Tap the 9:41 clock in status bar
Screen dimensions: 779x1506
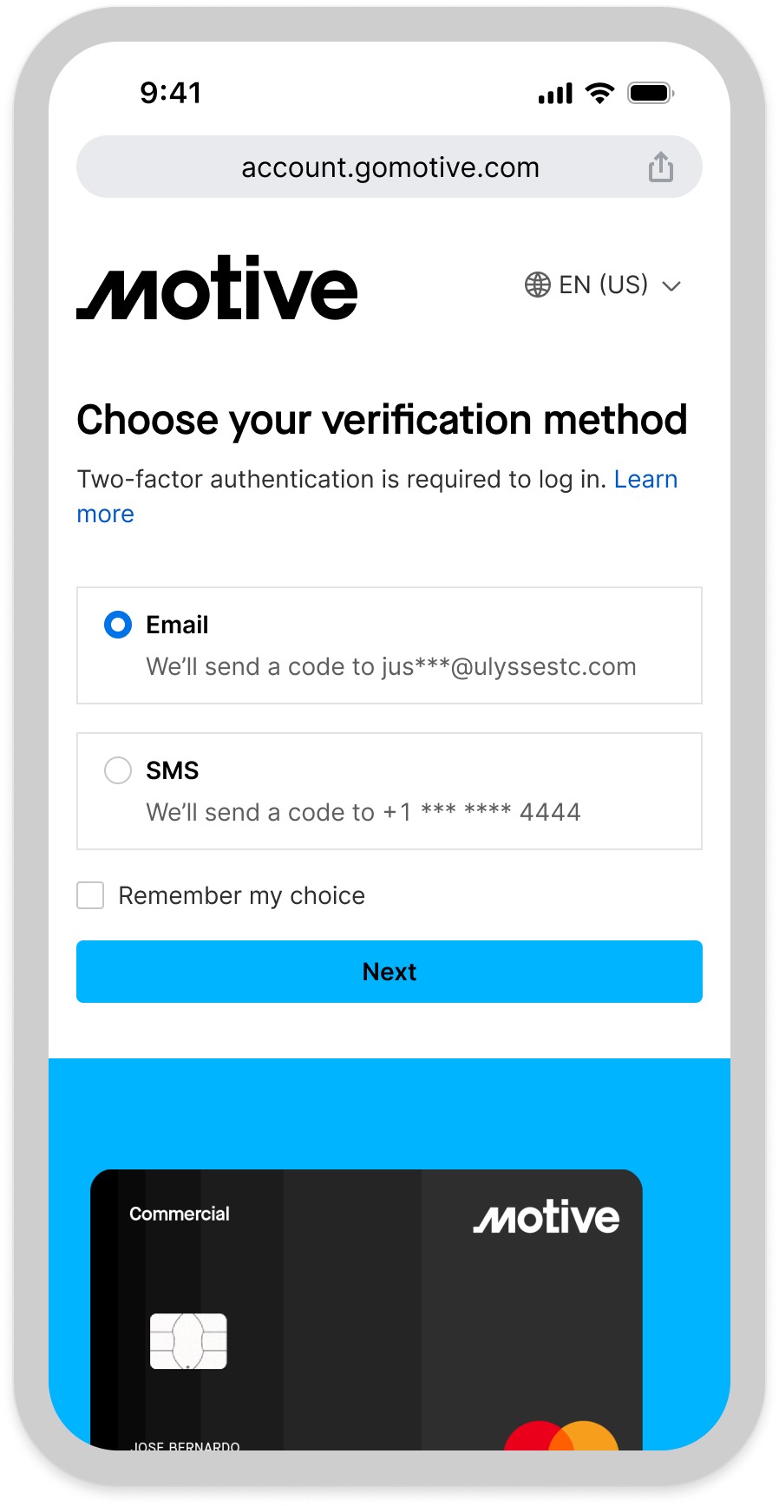(x=171, y=93)
